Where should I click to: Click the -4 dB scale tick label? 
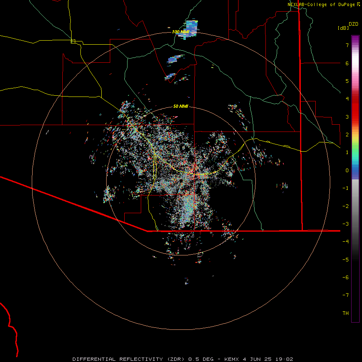pos(346,241)
